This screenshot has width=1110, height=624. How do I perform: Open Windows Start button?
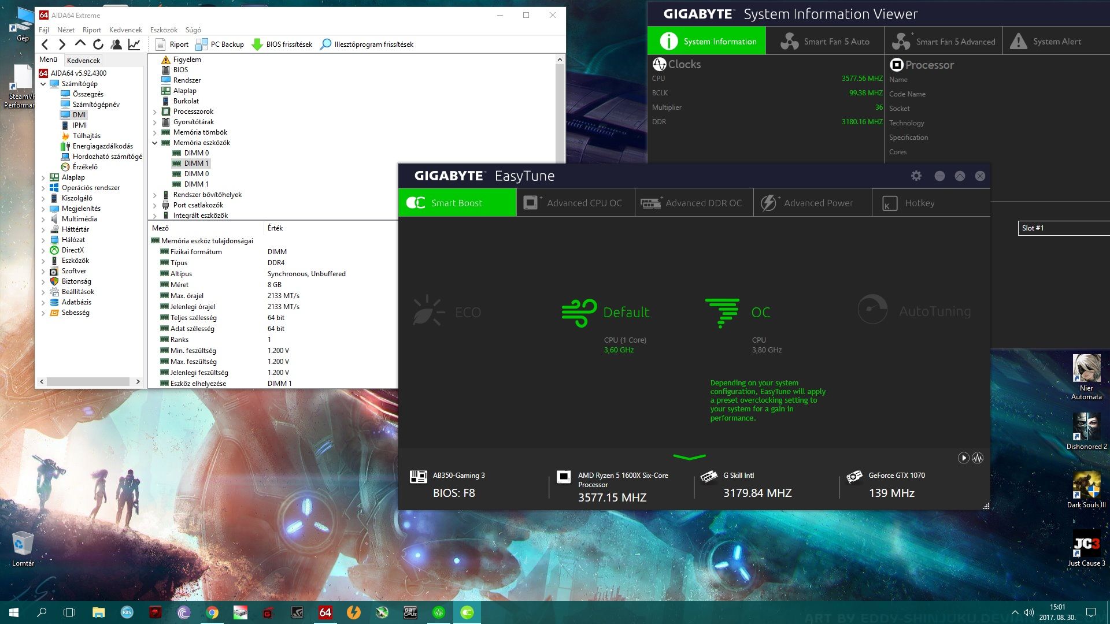[x=14, y=612]
